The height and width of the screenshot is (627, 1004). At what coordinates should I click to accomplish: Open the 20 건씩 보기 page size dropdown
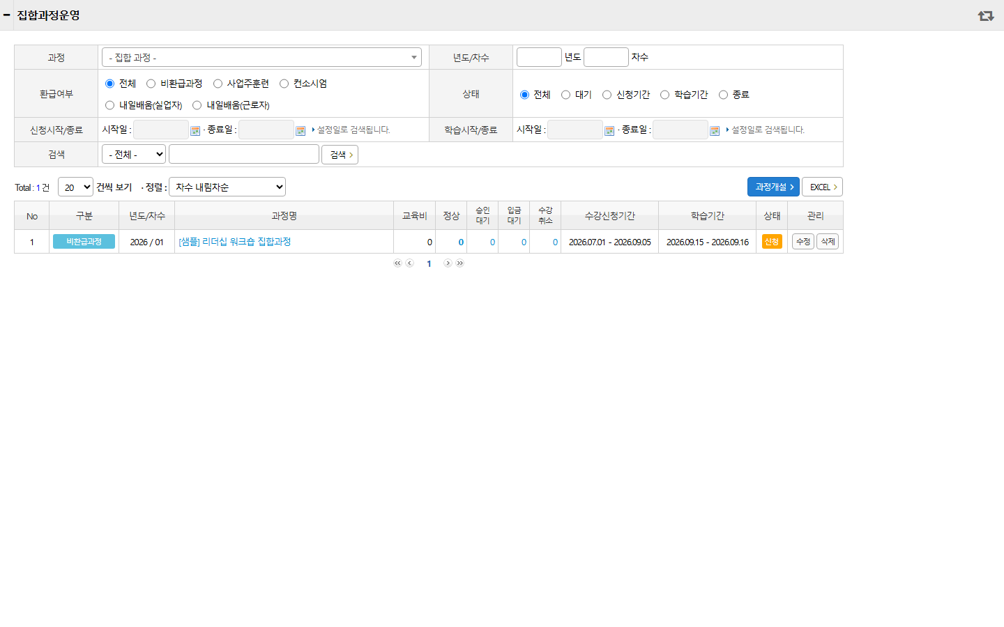[x=75, y=187]
